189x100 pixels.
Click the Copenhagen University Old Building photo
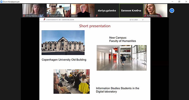pyautogui.click(x=63, y=42)
